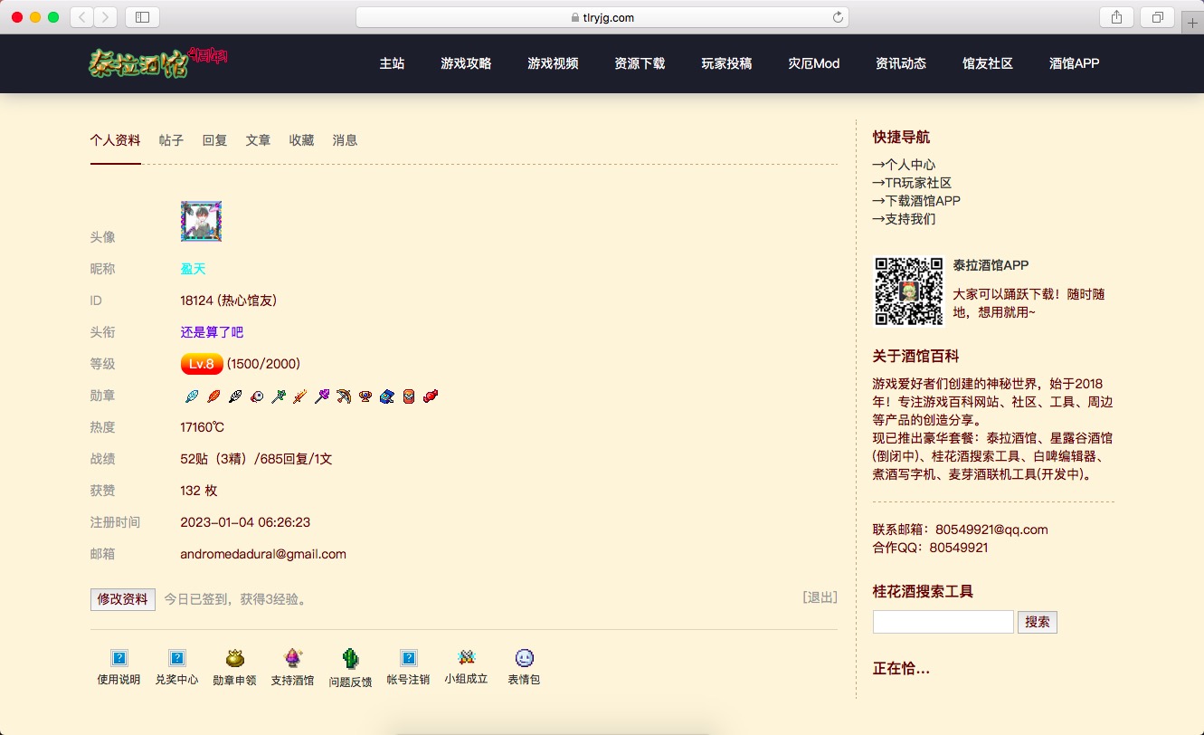Viewport: 1204px width, 735px height.
Task: Open 兑奖中心 prize center icon
Action: coord(177,658)
